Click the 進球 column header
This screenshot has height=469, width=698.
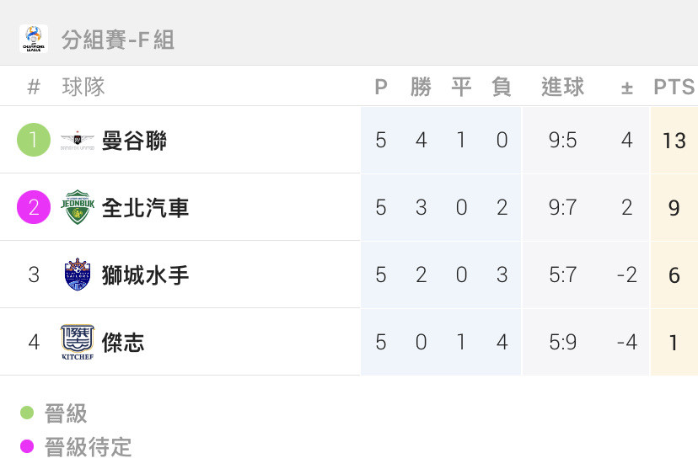pos(562,87)
